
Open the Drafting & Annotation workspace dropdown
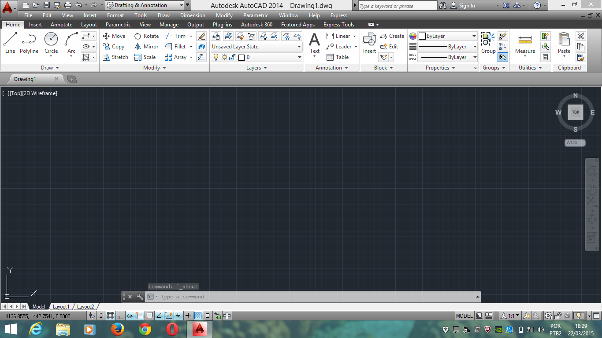(x=145, y=5)
